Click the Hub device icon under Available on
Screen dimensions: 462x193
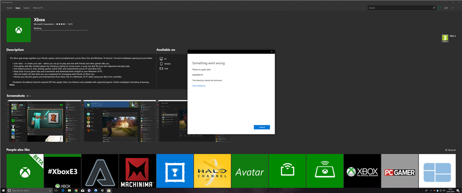coord(161,69)
